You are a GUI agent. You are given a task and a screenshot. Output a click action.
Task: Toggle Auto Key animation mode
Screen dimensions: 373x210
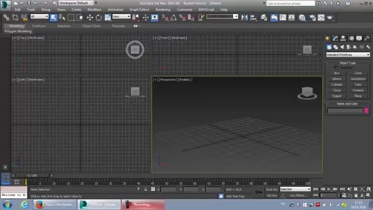(272, 190)
